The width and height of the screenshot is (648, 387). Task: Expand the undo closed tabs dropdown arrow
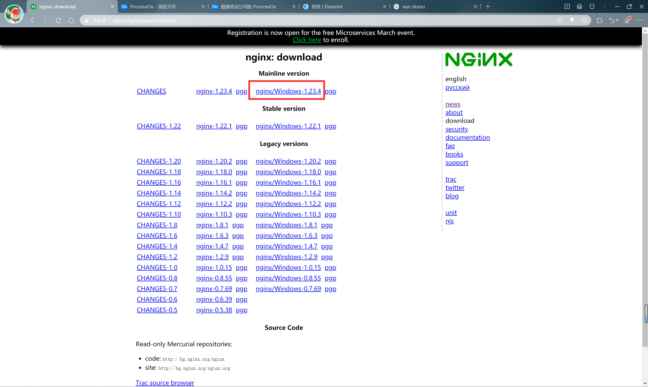tap(617, 20)
